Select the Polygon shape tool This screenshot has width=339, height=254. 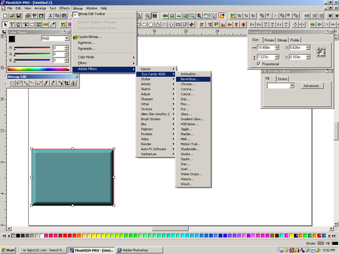point(151,24)
